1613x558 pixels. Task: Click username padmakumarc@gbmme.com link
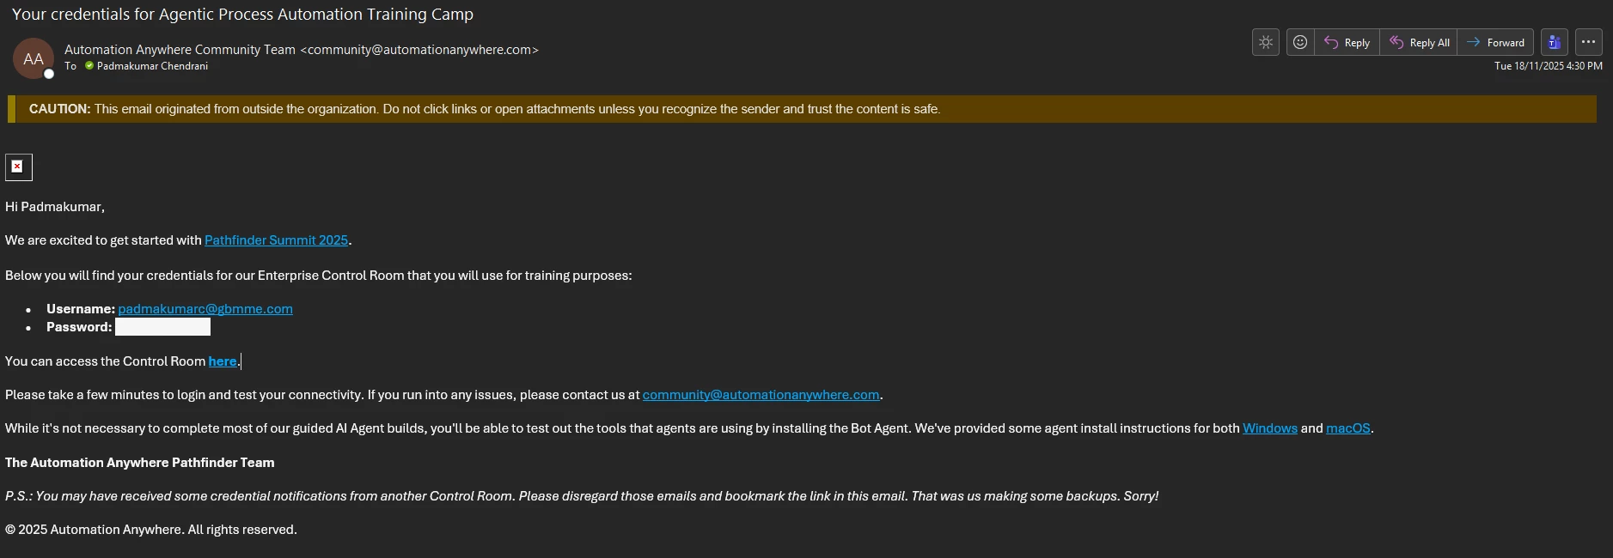click(205, 309)
